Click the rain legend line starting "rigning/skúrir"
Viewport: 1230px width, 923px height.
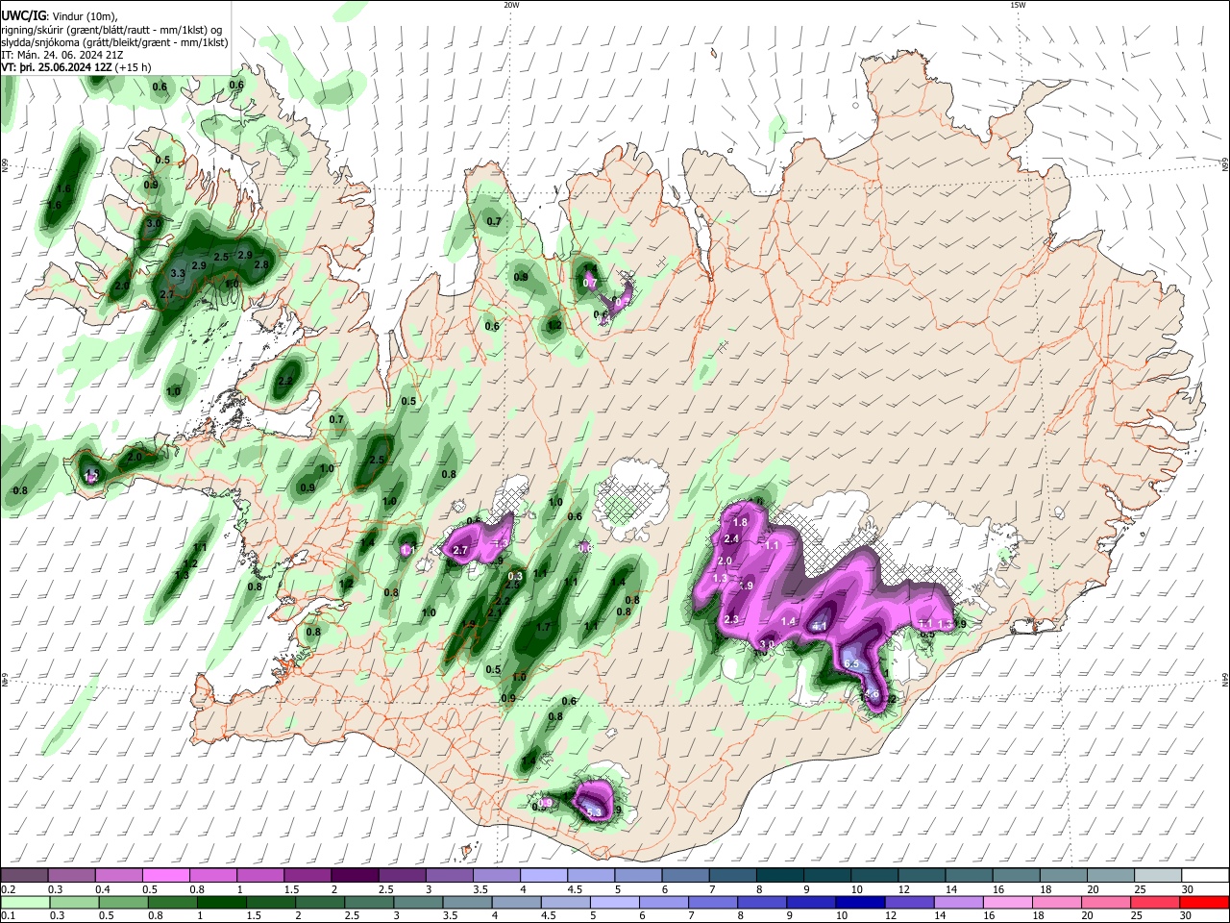[111, 29]
